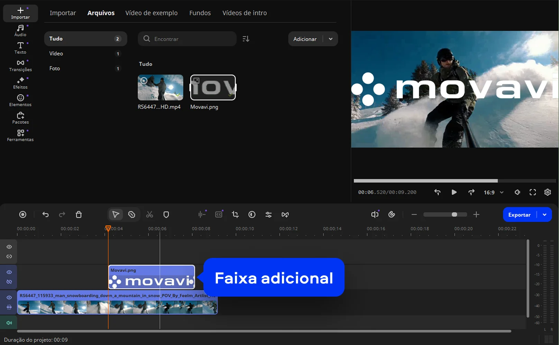The image size is (559, 345).
Task: Step back one frame in the preview
Action: (438, 192)
